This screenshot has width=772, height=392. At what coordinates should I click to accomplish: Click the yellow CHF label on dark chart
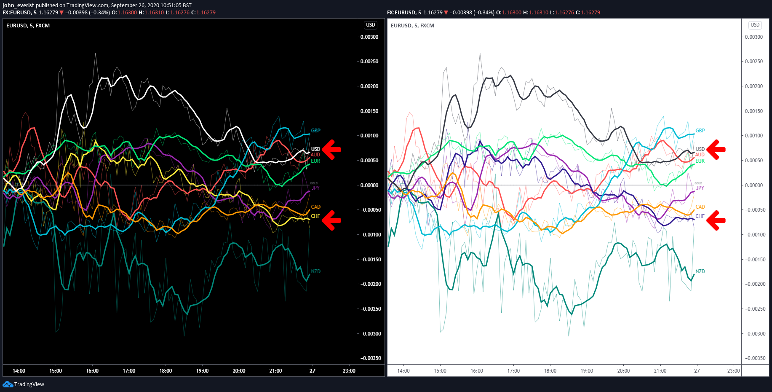[315, 216]
